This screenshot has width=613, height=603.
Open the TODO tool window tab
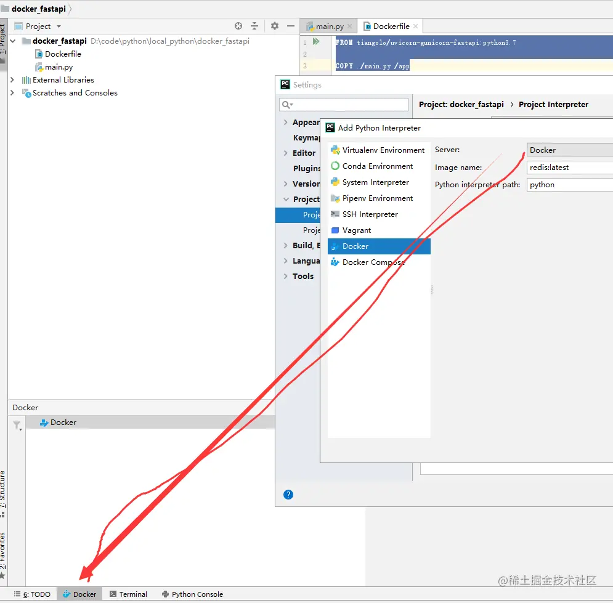pos(33,594)
